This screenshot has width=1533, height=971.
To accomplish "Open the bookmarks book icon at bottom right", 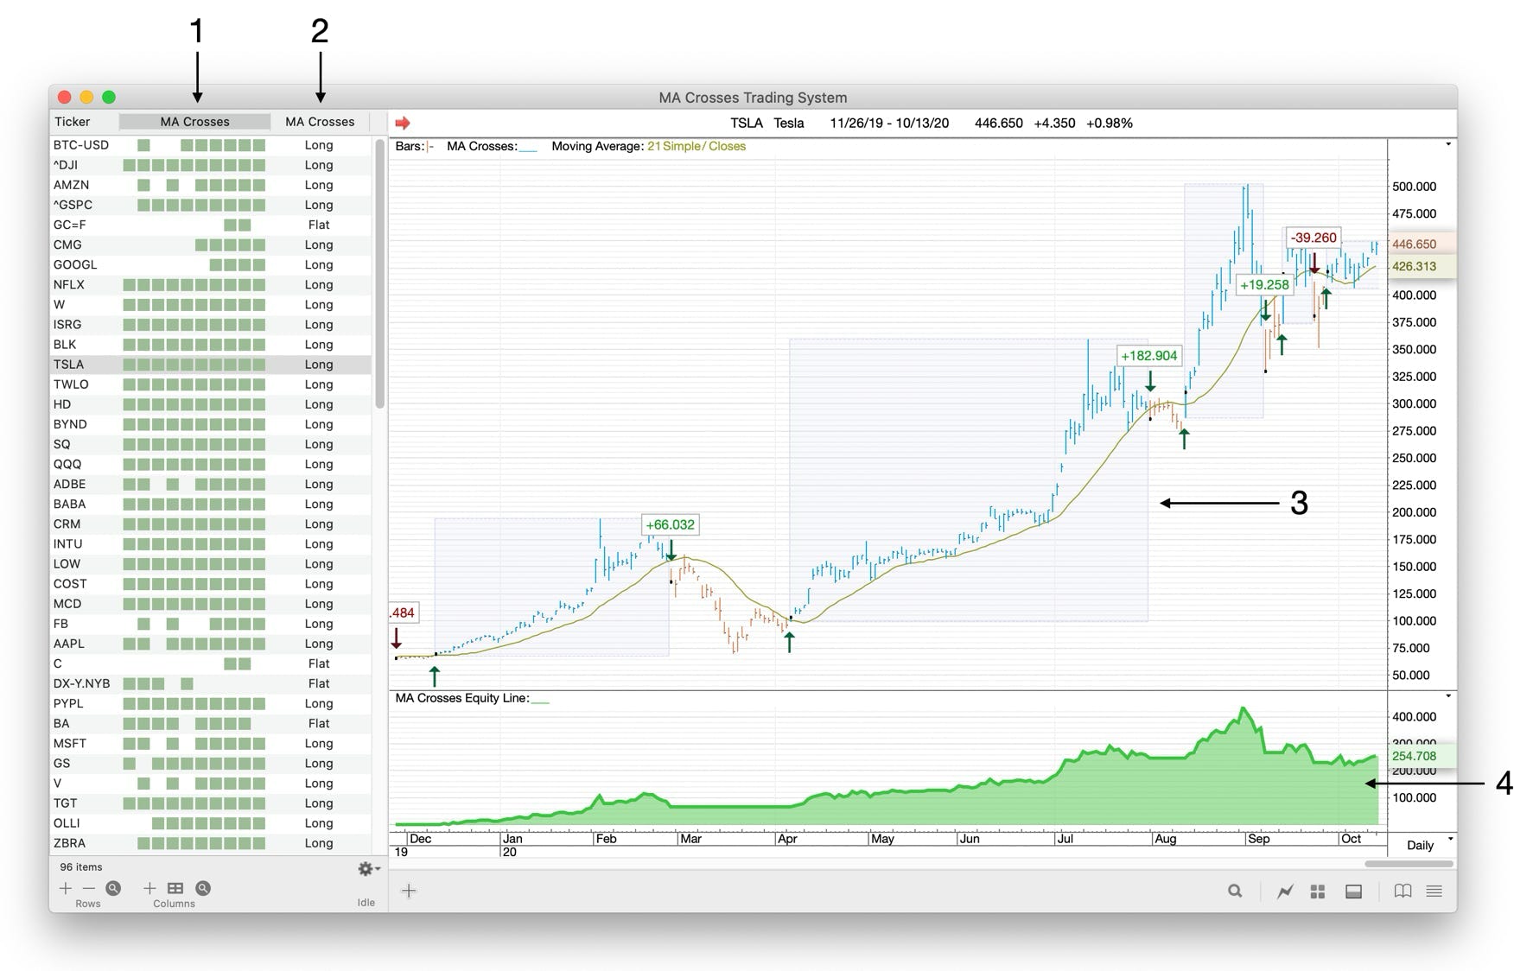I will tap(1403, 890).
